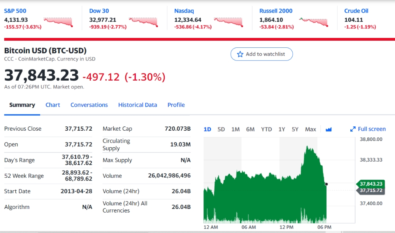Open the Russell 2000 index link

[x=276, y=11]
